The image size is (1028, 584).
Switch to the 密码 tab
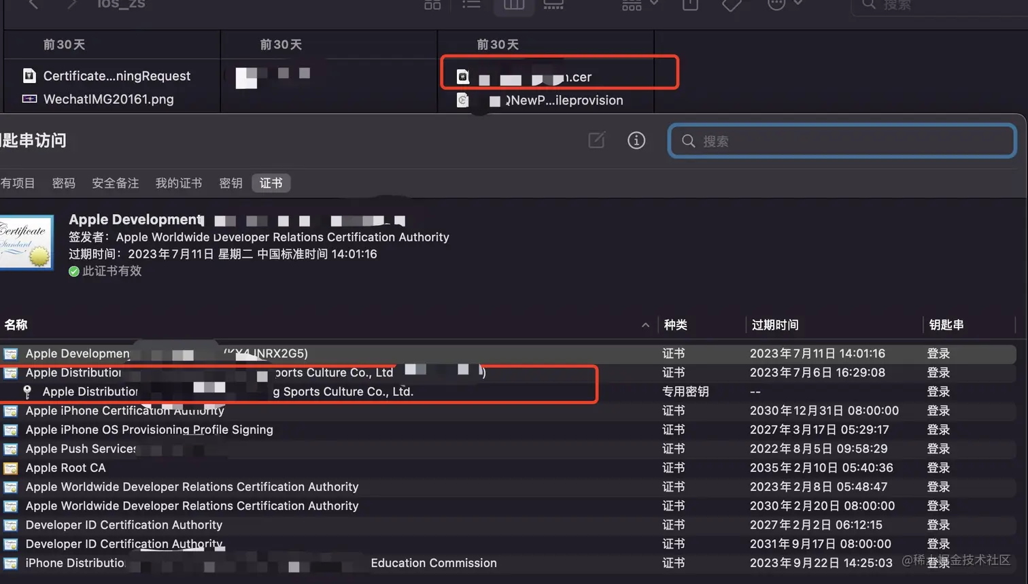63,183
